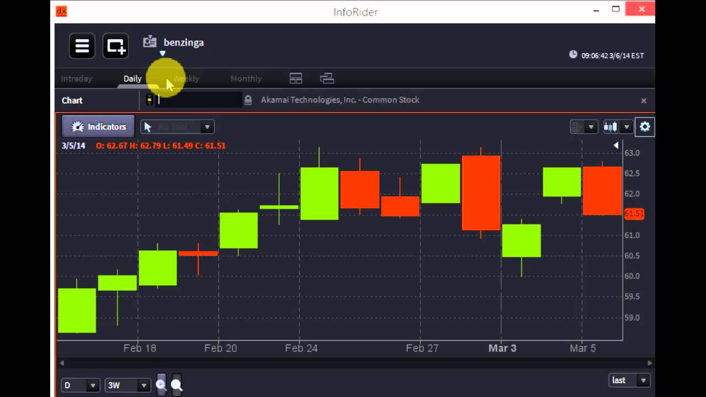This screenshot has width=706, height=397.
Task: Go to the Monthly tab
Action: 246,78
